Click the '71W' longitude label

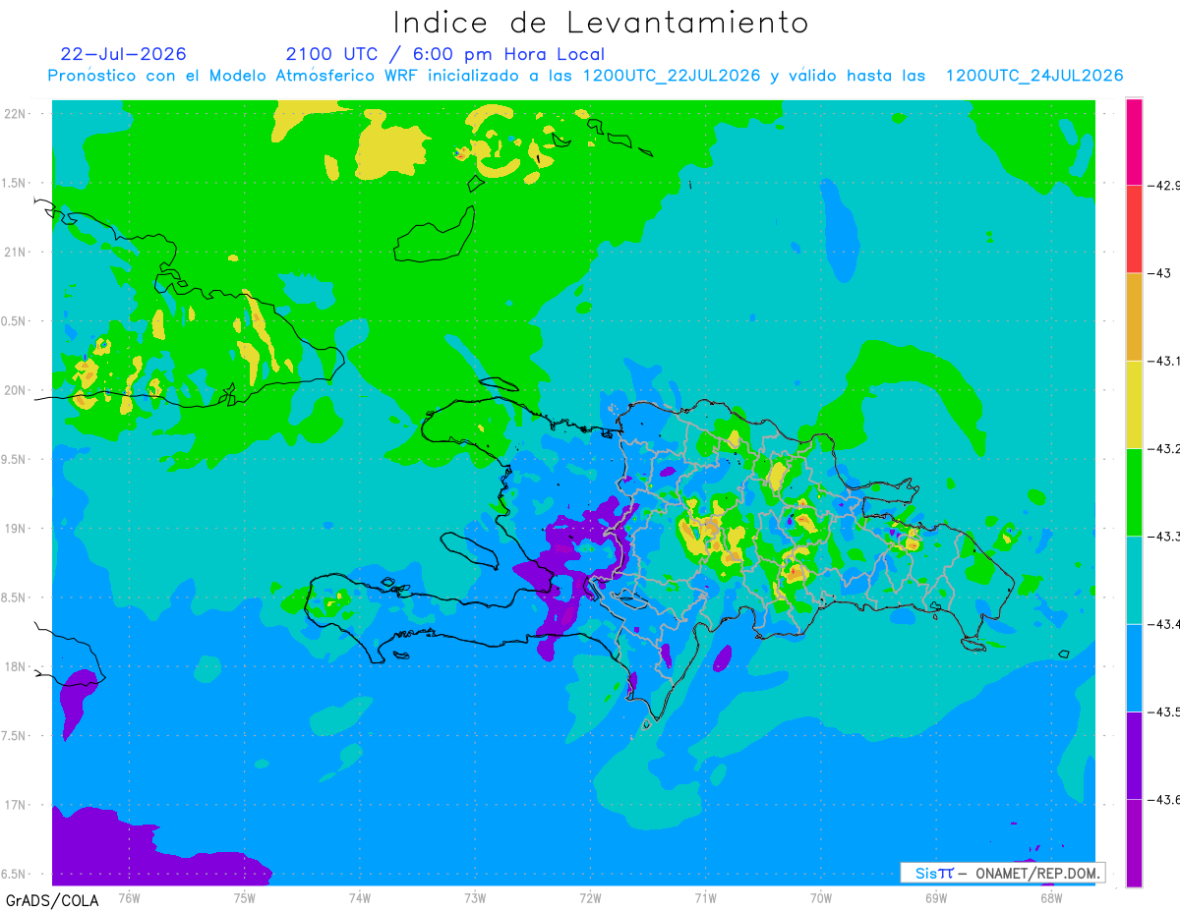(705, 897)
